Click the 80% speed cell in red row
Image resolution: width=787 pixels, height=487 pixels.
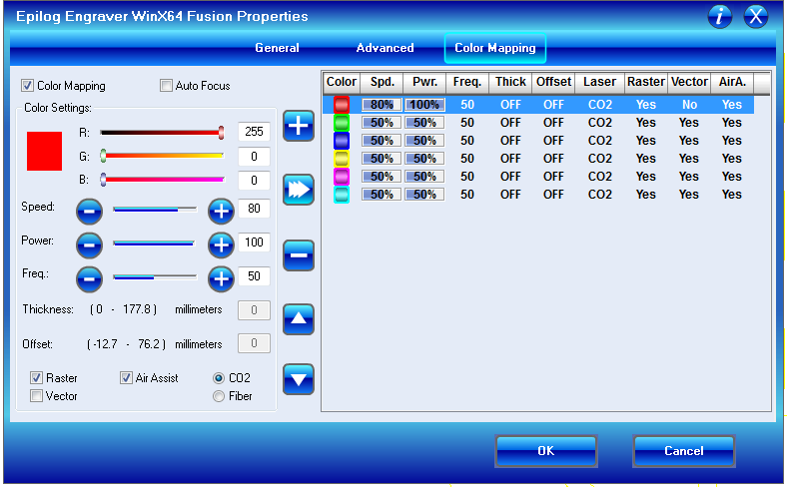(382, 105)
